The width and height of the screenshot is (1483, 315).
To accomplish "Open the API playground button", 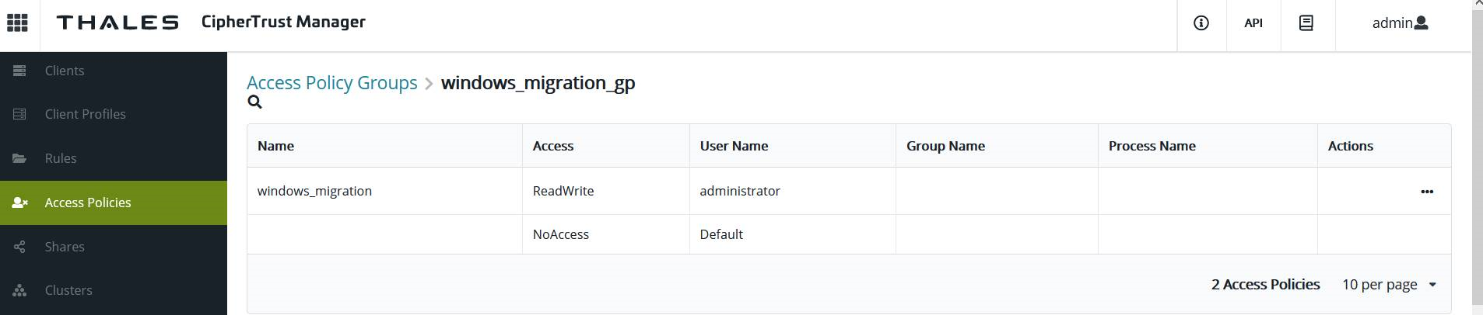I will pos(1253,23).
